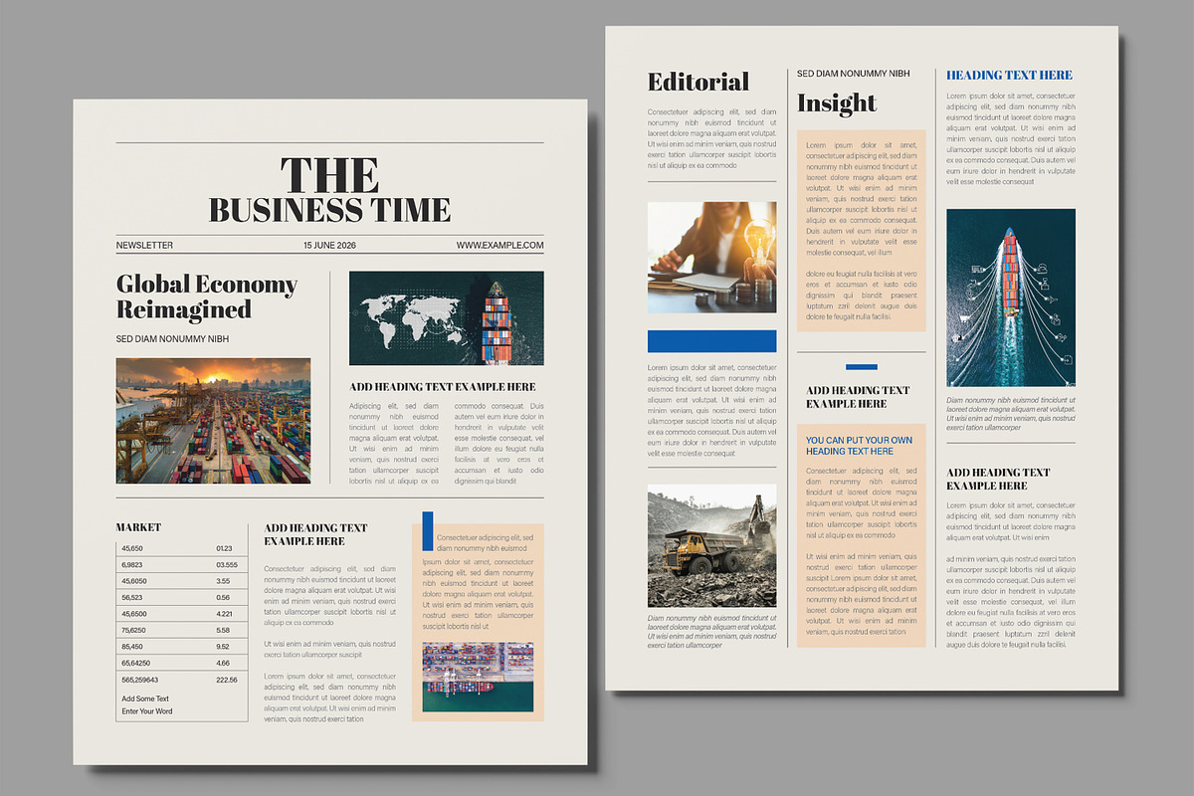1194x796 pixels.
Task: Select the market value "222.56"
Action: pos(227,680)
